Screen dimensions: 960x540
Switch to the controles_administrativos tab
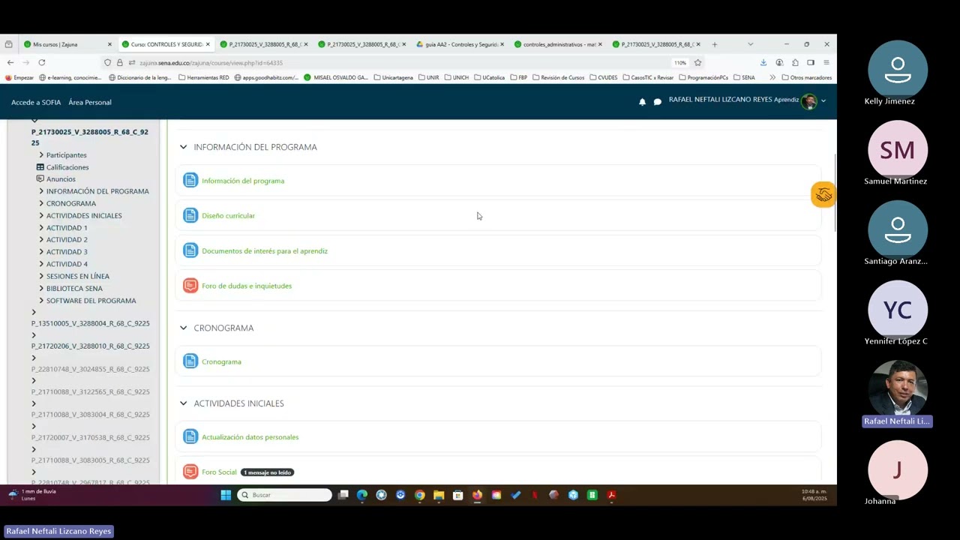(x=559, y=44)
